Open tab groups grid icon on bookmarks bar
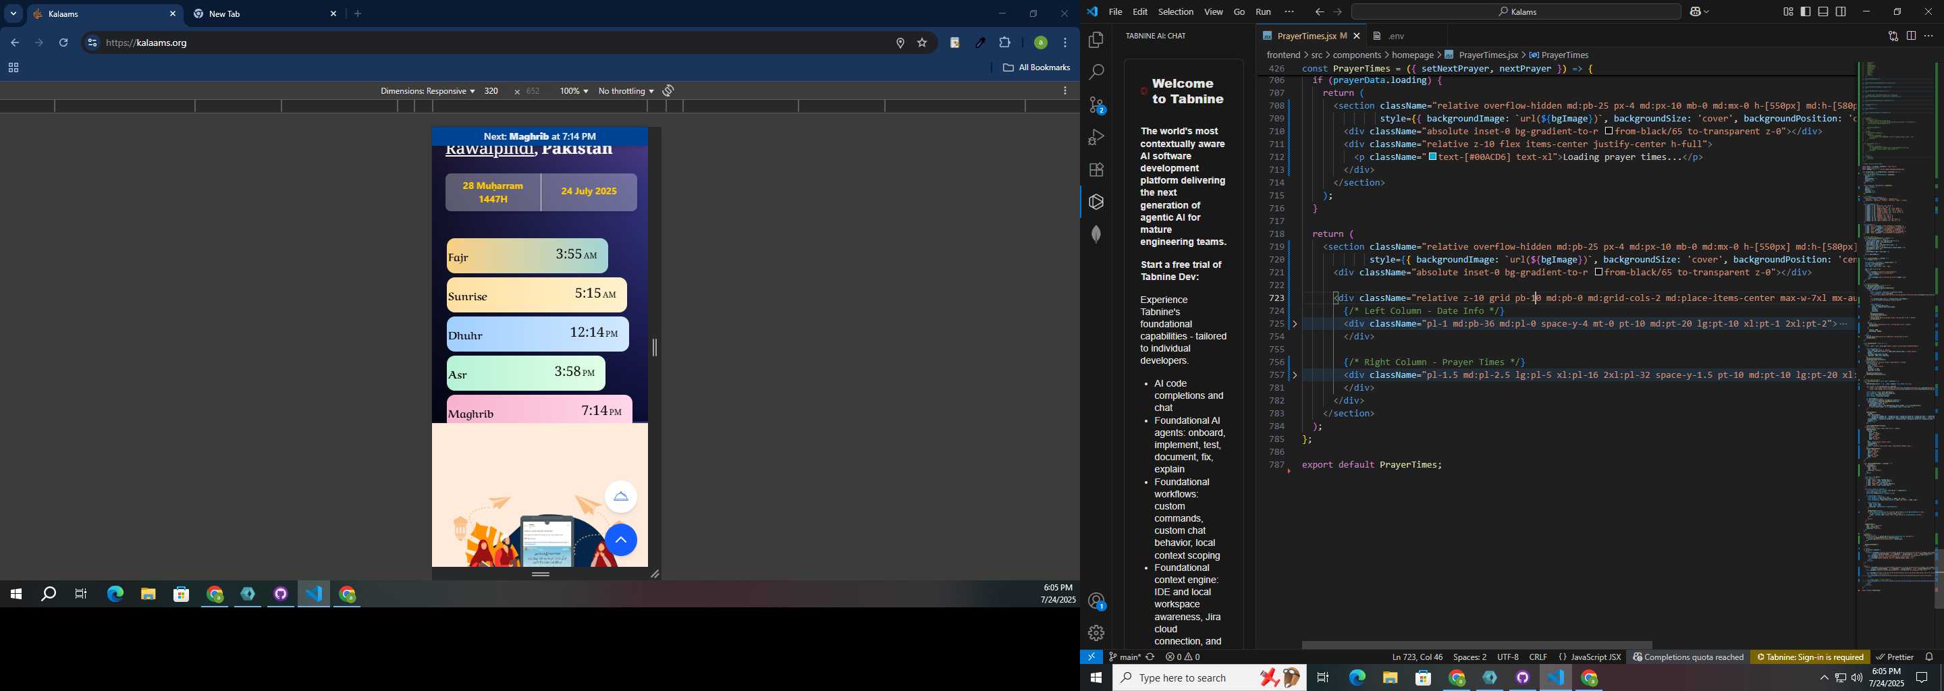The width and height of the screenshot is (1944, 691). pos(13,68)
